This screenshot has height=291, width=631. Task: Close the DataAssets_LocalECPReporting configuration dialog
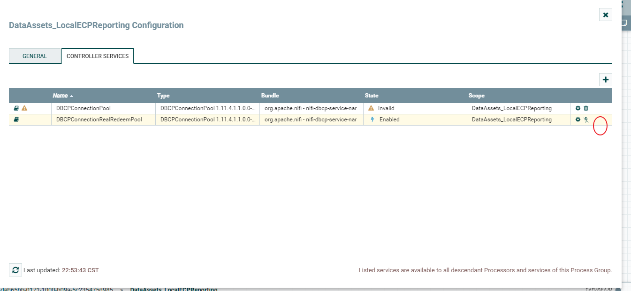tap(605, 15)
